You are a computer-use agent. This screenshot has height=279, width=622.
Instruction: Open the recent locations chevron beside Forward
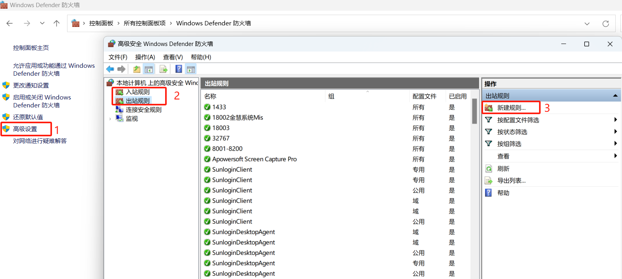(42, 23)
